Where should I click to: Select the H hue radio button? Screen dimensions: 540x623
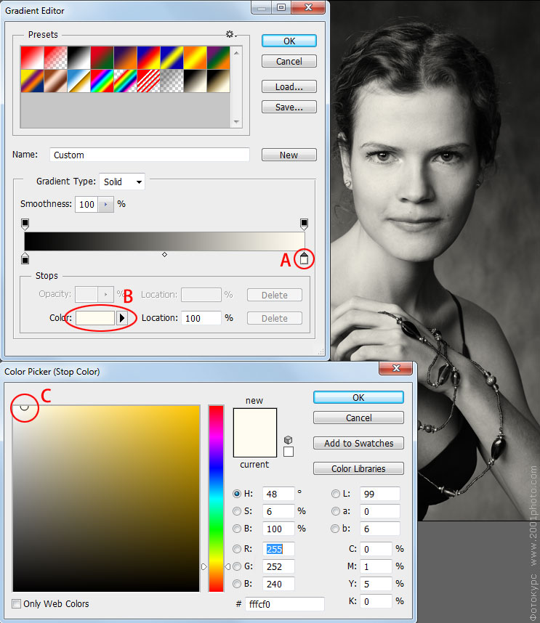(237, 494)
